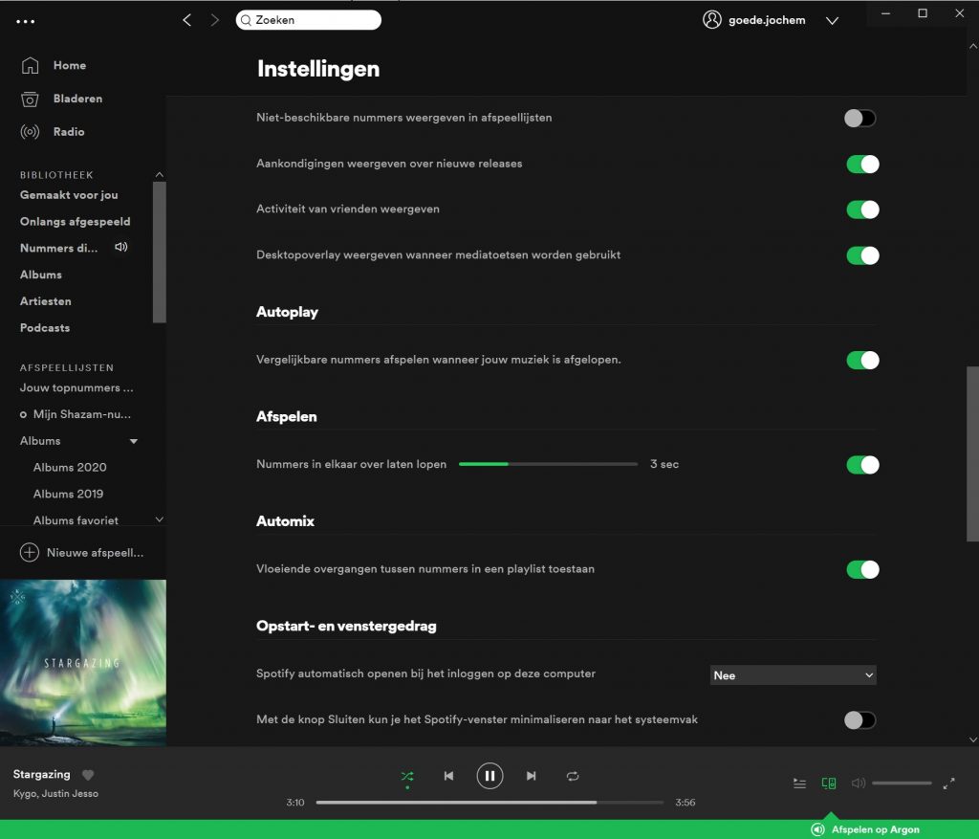979x839 pixels.
Task: Open the connect devices menu
Action: coord(829,784)
